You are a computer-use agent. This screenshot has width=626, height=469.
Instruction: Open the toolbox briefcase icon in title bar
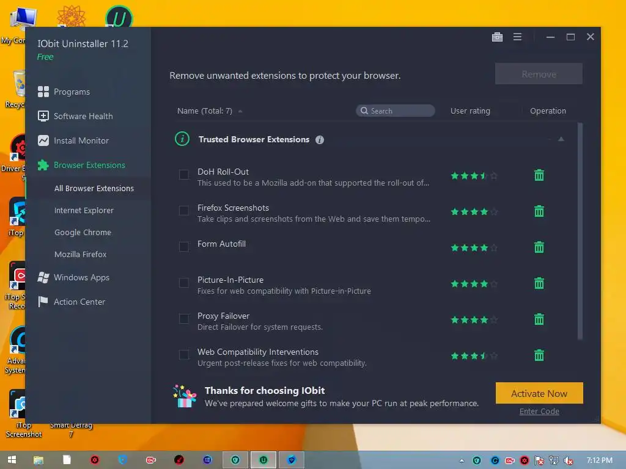497,37
